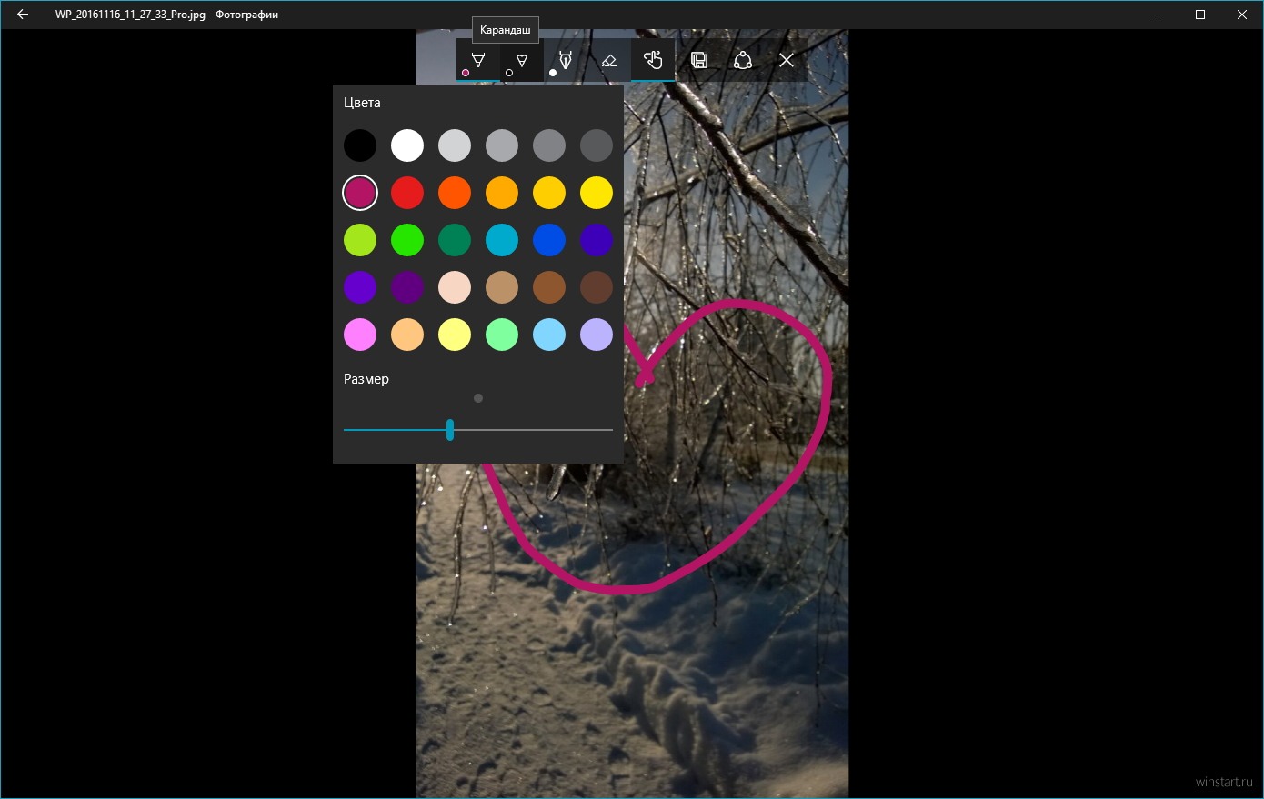Minimize the Photos window
Screen dimensions: 1264x799
click(1159, 15)
